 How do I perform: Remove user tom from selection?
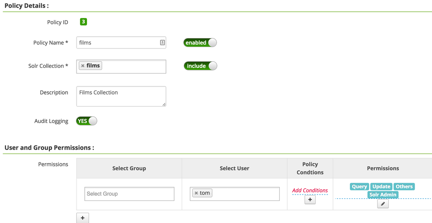tap(196, 193)
